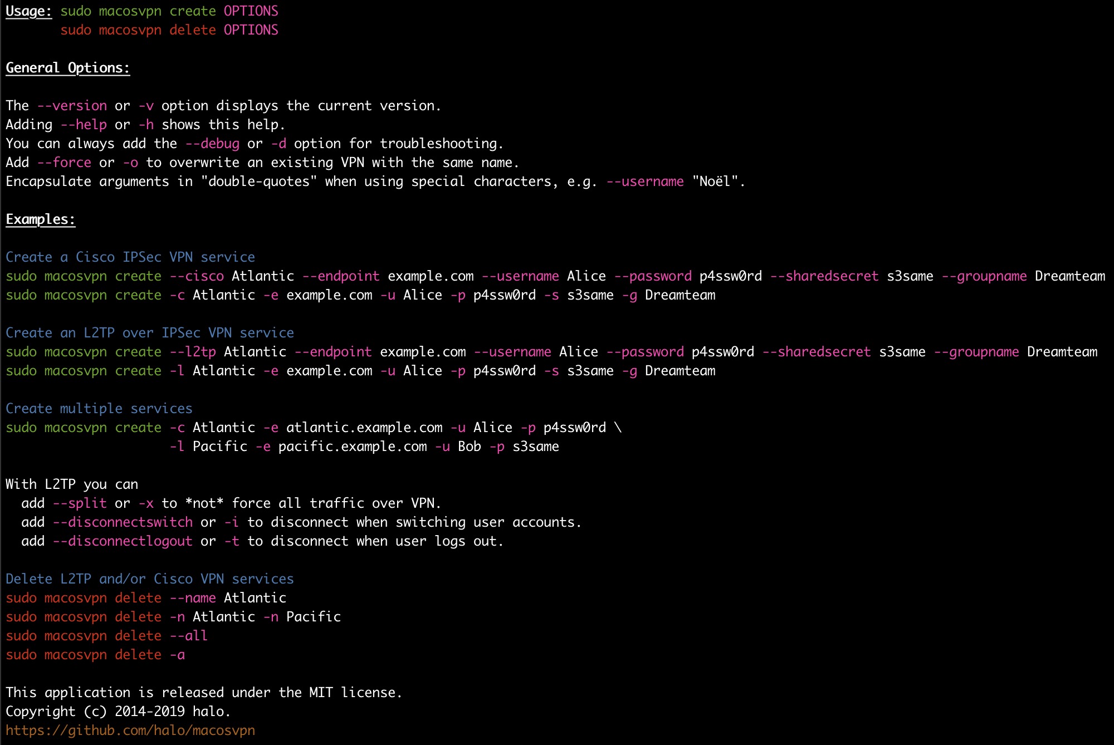This screenshot has width=1114, height=745.
Task: Click the Copyright 2014-2019 halo line
Action: point(118,712)
